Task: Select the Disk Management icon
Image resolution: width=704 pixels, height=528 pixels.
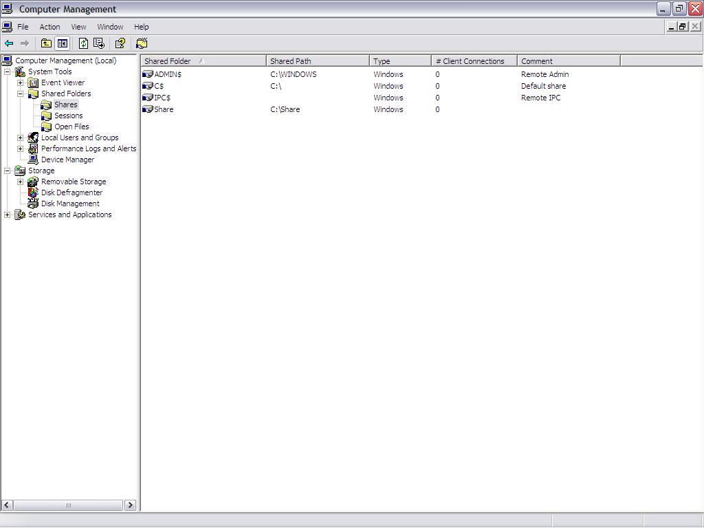Action: tap(33, 203)
